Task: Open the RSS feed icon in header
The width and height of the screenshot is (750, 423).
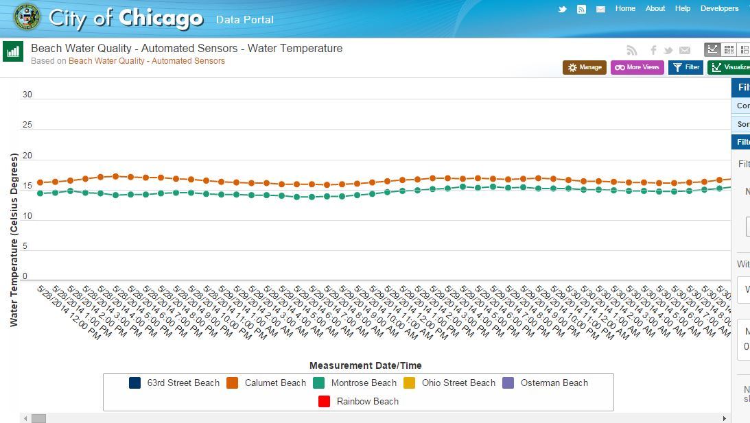Action: tap(581, 9)
